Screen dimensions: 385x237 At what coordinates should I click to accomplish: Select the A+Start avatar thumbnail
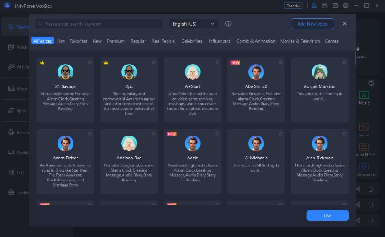(193, 72)
